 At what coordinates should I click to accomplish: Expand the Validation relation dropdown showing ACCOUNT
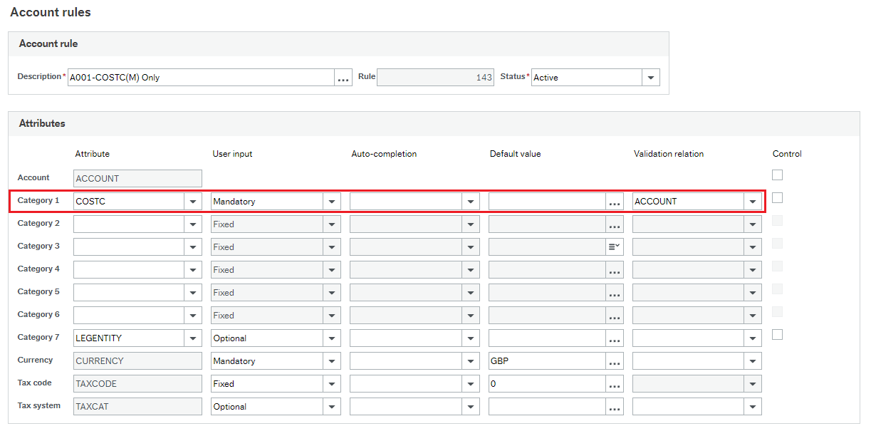click(753, 201)
